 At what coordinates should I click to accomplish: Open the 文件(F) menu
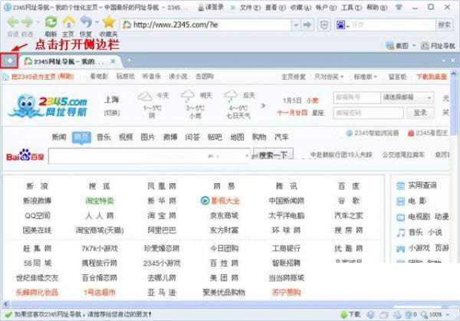pos(250,8)
